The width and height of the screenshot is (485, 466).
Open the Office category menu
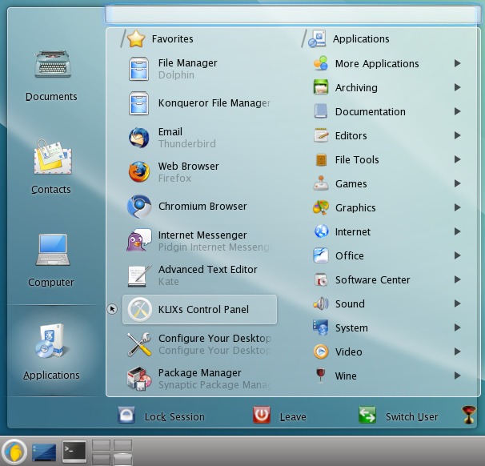point(349,255)
